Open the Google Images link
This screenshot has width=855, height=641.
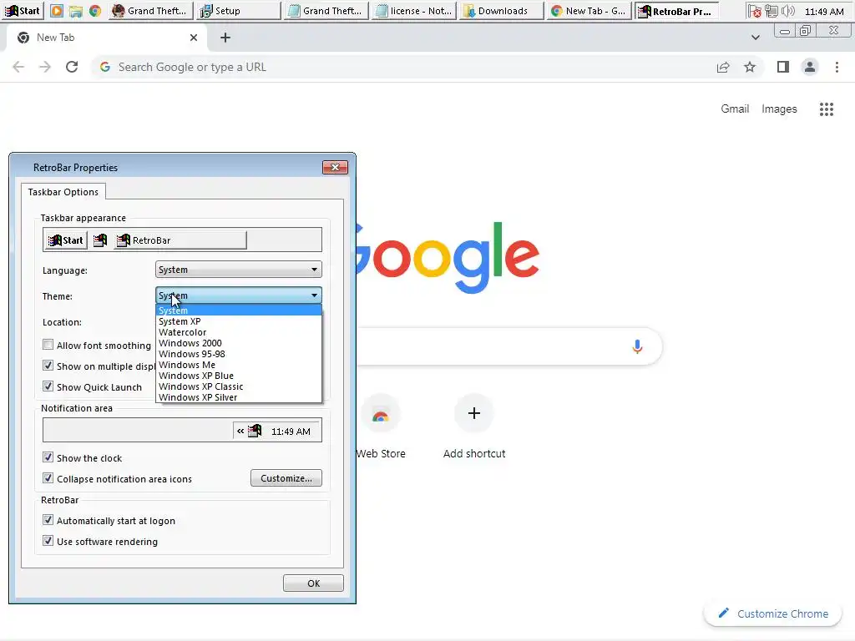tap(779, 109)
